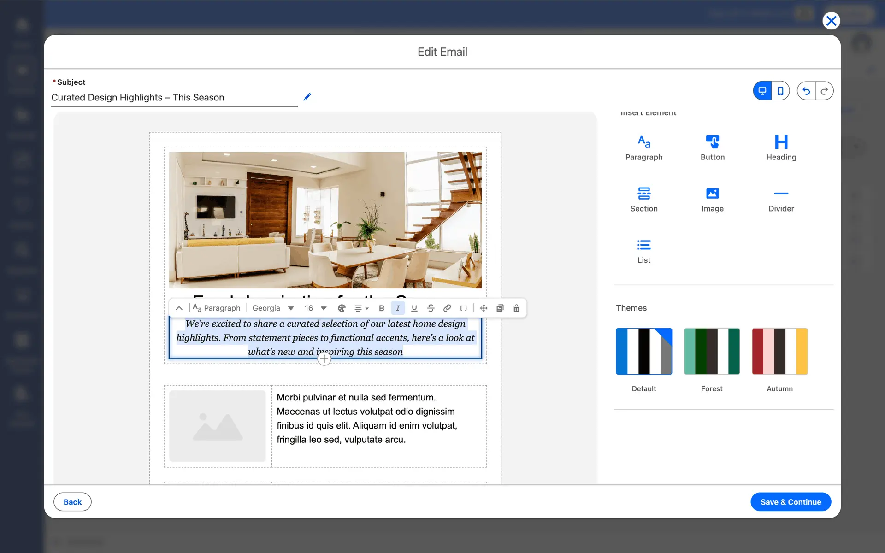Screen dimensions: 885x553
Task: Duplicate the selected paragraph element
Action: pos(500,308)
